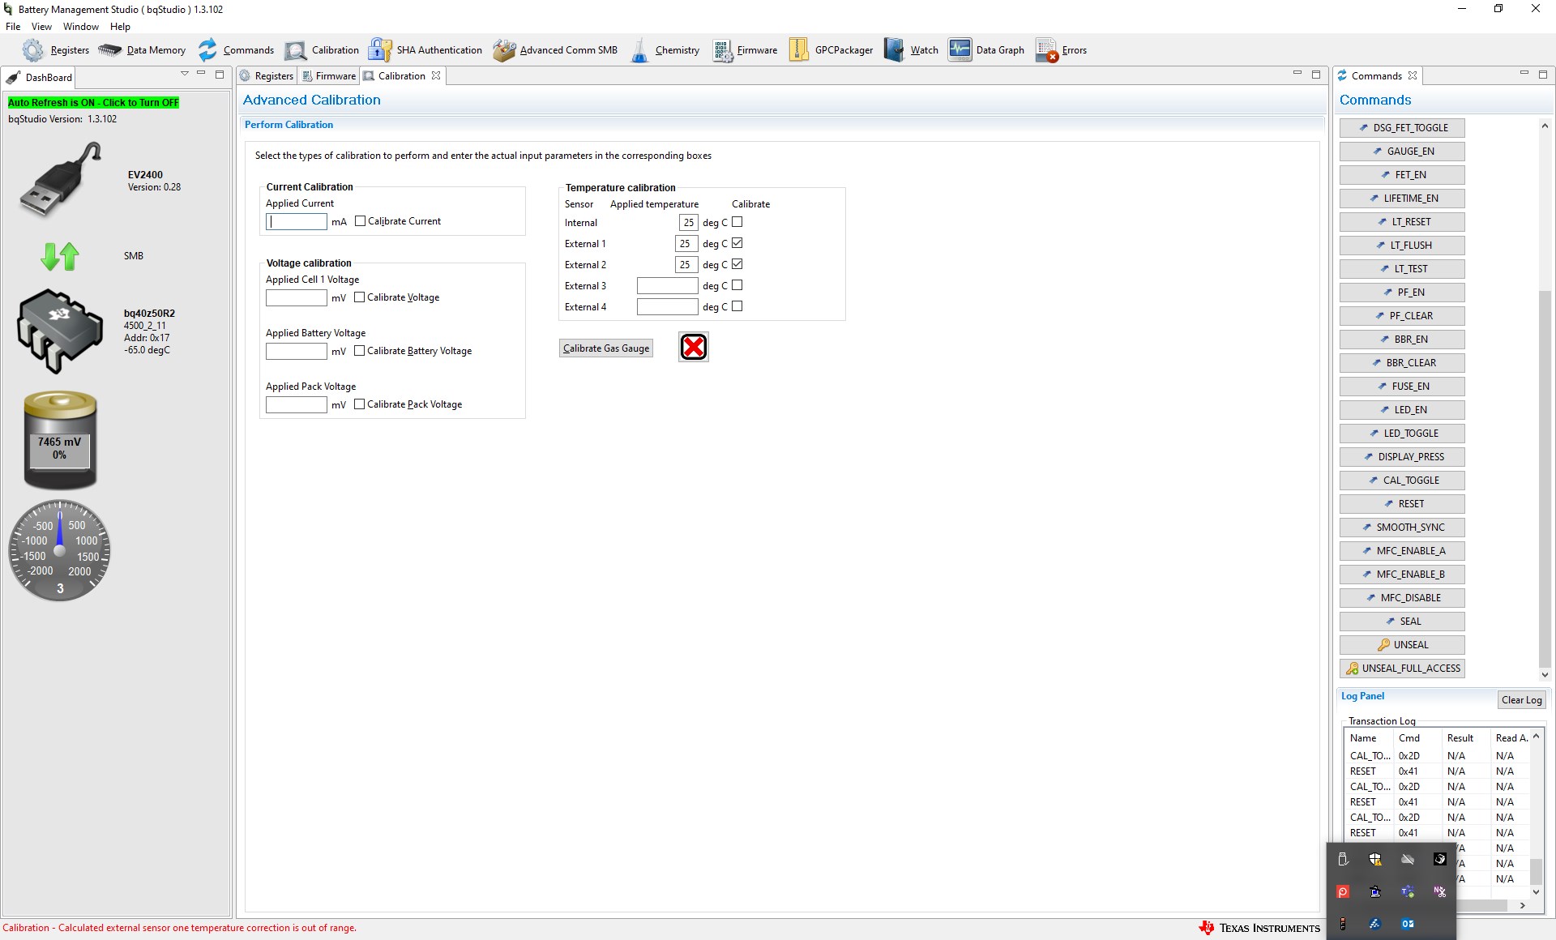Click the Applied Pack Voltage field
This screenshot has height=940, width=1556.
[x=297, y=405]
